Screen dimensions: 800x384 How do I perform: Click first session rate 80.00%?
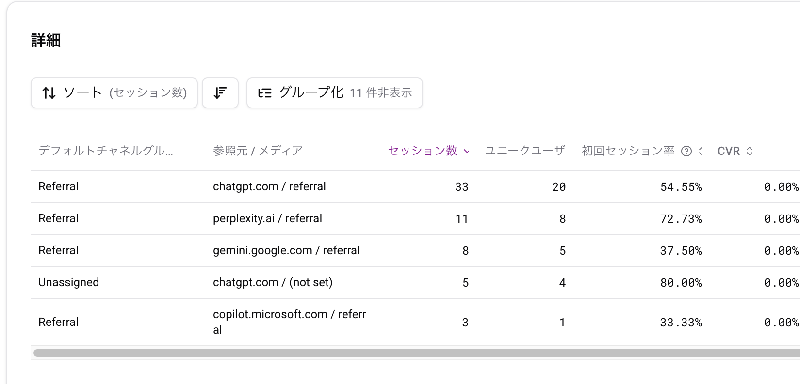[681, 283]
